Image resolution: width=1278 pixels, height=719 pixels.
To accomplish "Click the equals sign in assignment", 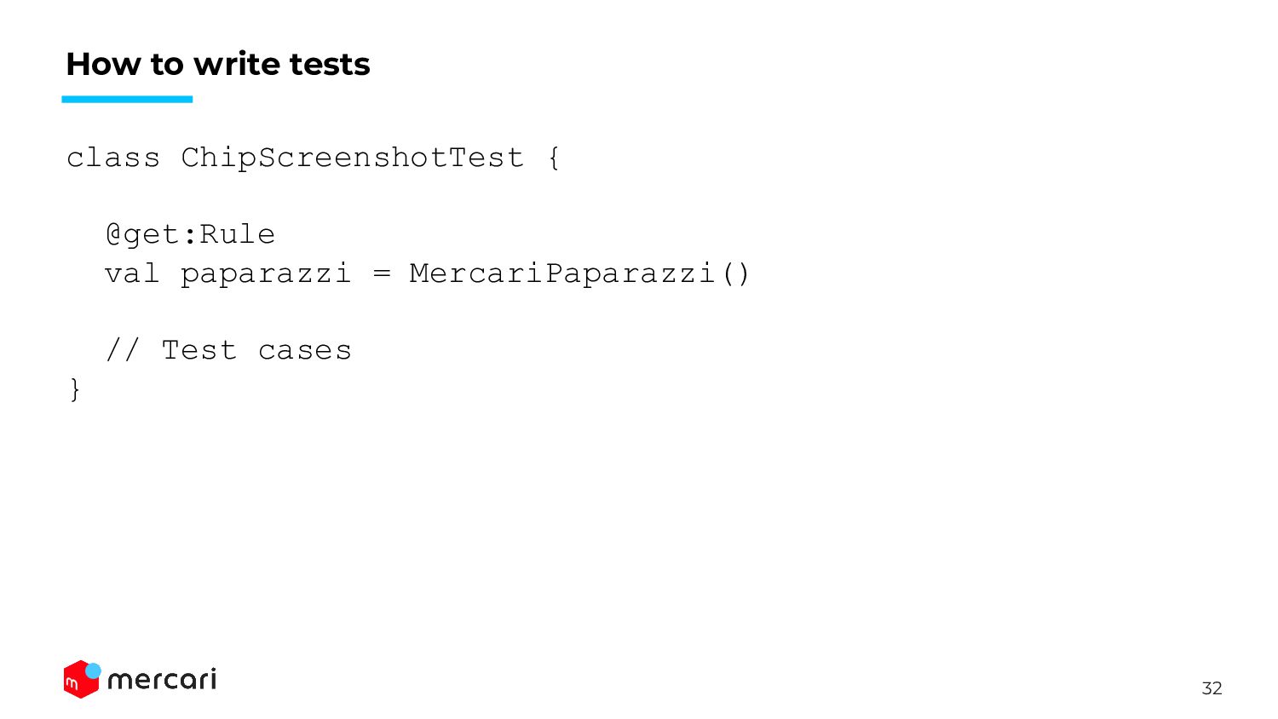I will tap(382, 274).
